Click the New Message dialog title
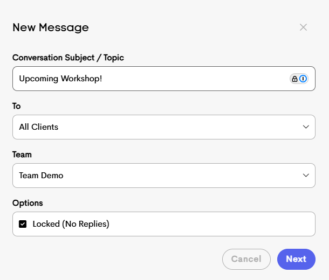Screen dimensions: 329x280 point(51,27)
